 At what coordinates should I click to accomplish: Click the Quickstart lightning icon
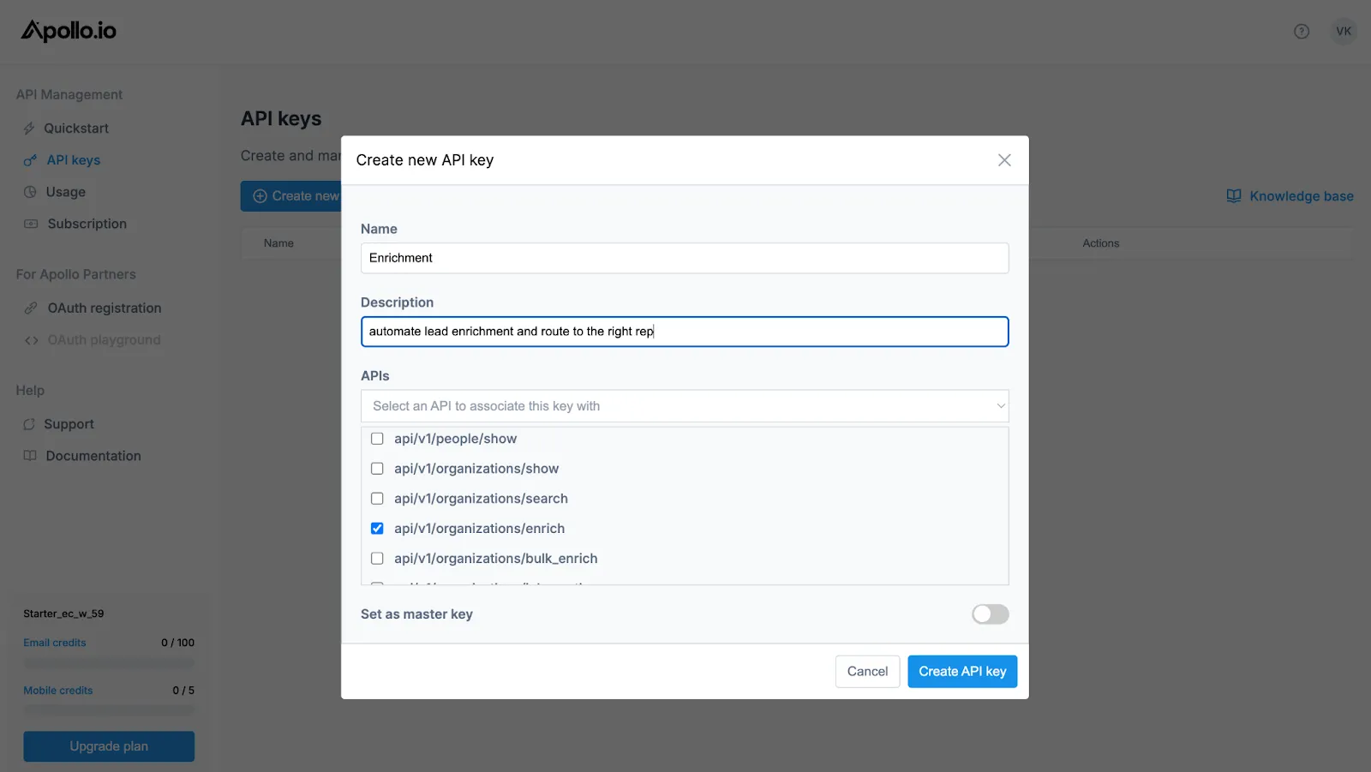pyautogui.click(x=29, y=129)
